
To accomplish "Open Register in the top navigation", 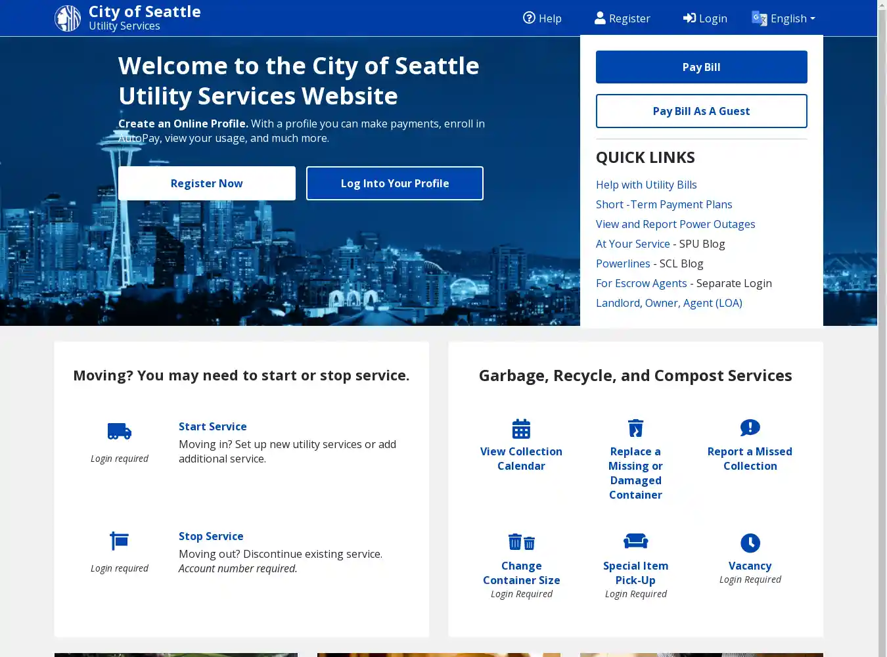I will (x=622, y=18).
